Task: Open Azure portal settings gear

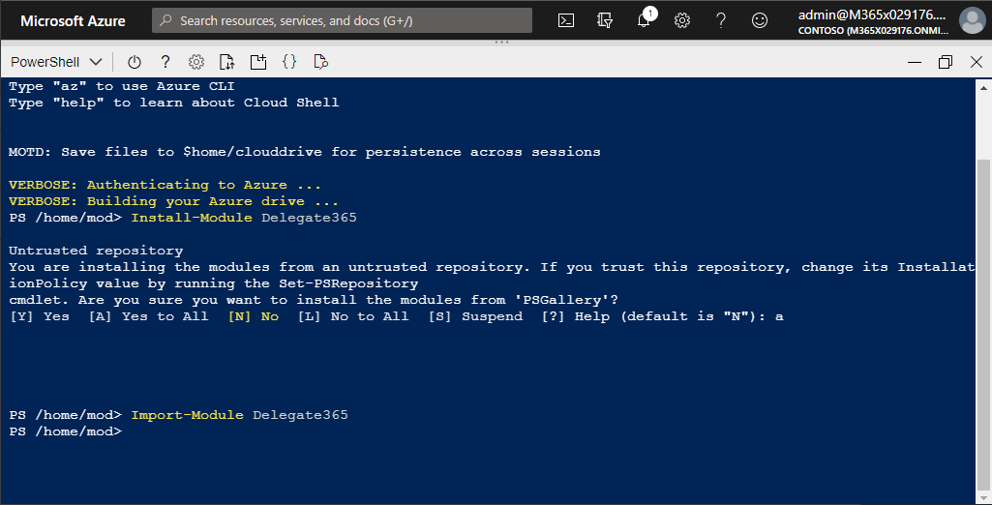Action: [x=682, y=20]
